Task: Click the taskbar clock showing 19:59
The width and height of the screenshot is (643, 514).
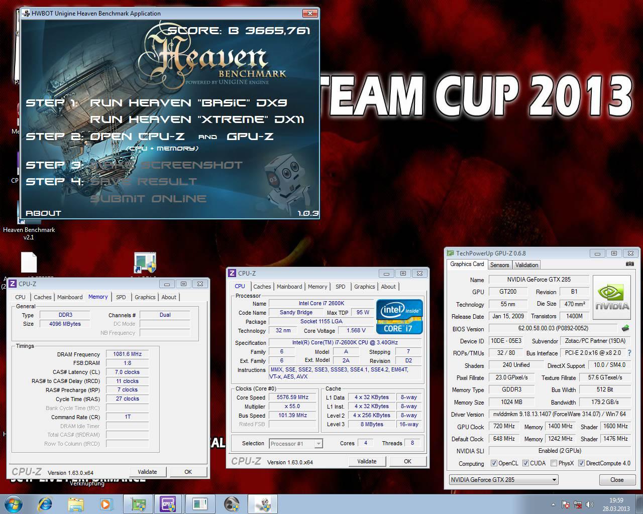Action: click(x=616, y=504)
